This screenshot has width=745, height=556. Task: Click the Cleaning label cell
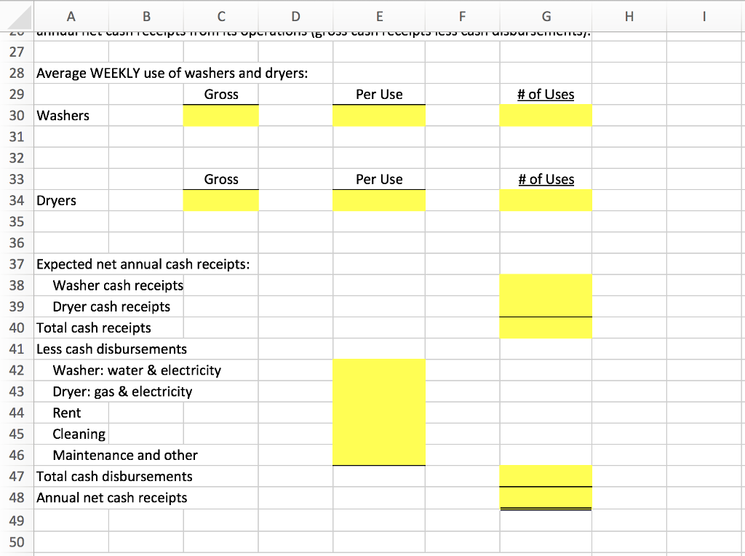[x=76, y=434]
